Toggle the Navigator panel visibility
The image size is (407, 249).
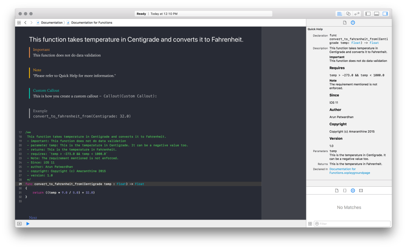(x=367, y=13)
